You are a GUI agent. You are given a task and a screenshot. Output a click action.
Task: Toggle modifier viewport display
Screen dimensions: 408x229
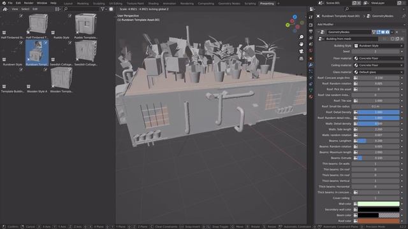coord(382,32)
